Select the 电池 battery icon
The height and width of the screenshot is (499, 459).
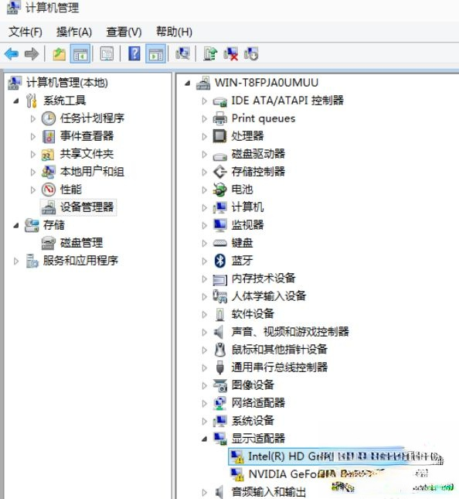[x=219, y=190]
